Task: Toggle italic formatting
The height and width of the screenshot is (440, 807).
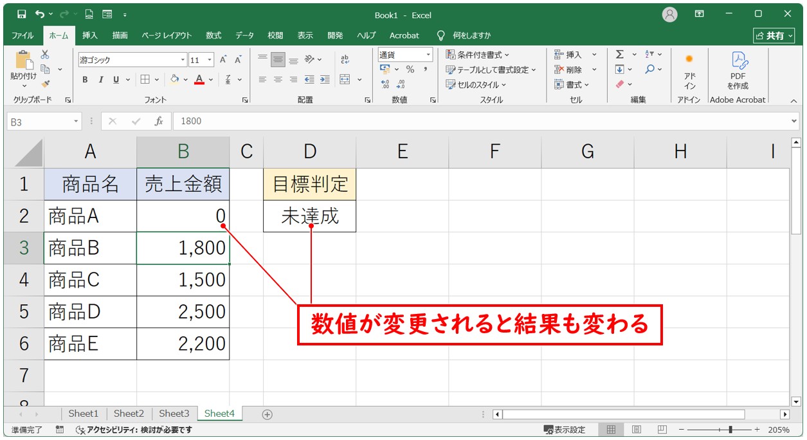Action: coord(100,80)
